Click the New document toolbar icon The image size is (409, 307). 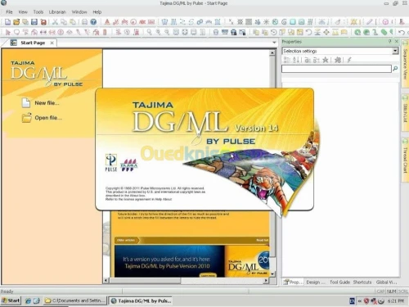point(7,22)
